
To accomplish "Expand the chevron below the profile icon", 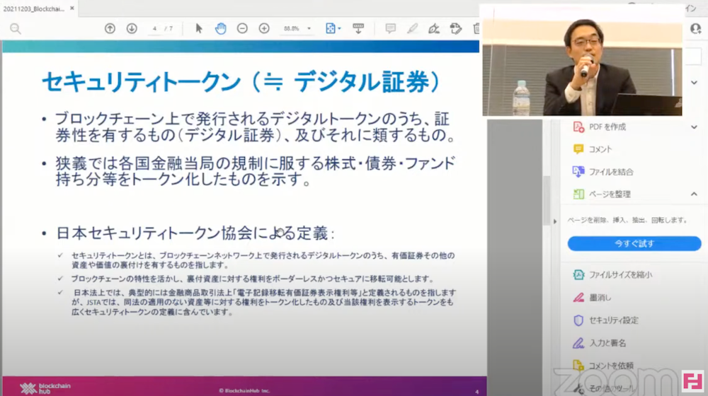I will 694,83.
